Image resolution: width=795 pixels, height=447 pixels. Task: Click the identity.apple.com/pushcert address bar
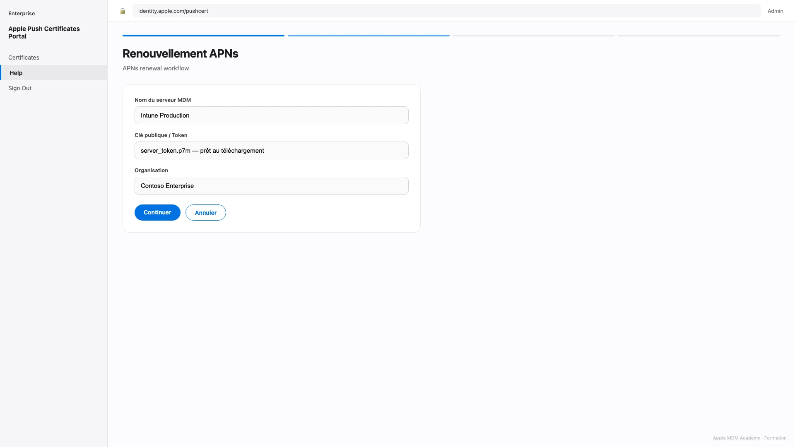pos(446,11)
